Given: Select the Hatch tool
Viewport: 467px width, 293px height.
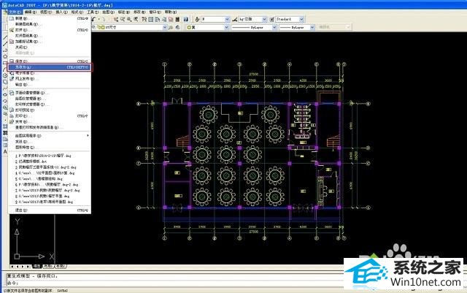Looking at the screenshot, I should 5,126.
